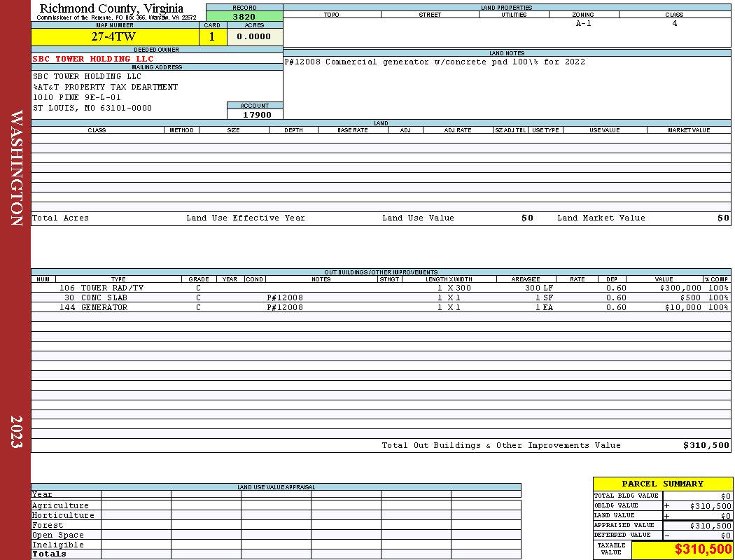This screenshot has height=560, width=735.
Task: Click the Open Space row label
Action: point(57,535)
